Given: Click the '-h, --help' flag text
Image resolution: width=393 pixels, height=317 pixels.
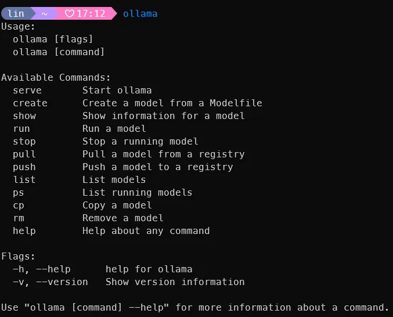Looking at the screenshot, I should tap(42, 269).
